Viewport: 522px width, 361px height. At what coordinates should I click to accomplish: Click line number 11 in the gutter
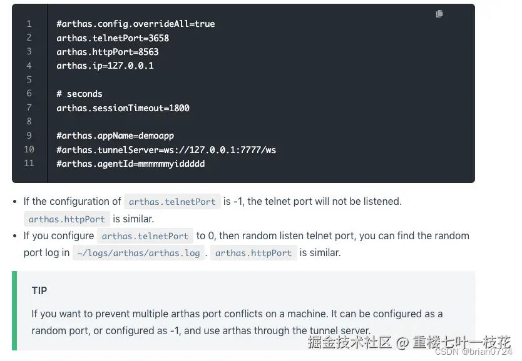[29, 164]
